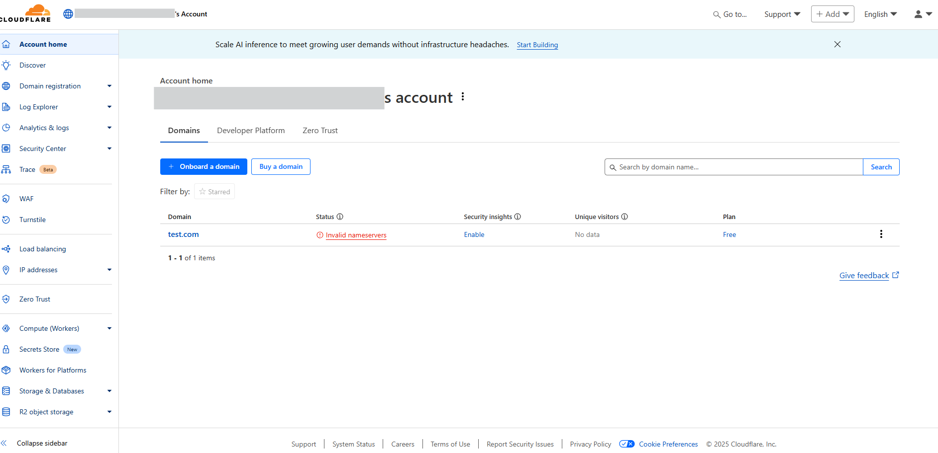This screenshot has width=938, height=453.
Task: Expand the Compute (Workers) submenu arrow
Action: click(x=109, y=328)
